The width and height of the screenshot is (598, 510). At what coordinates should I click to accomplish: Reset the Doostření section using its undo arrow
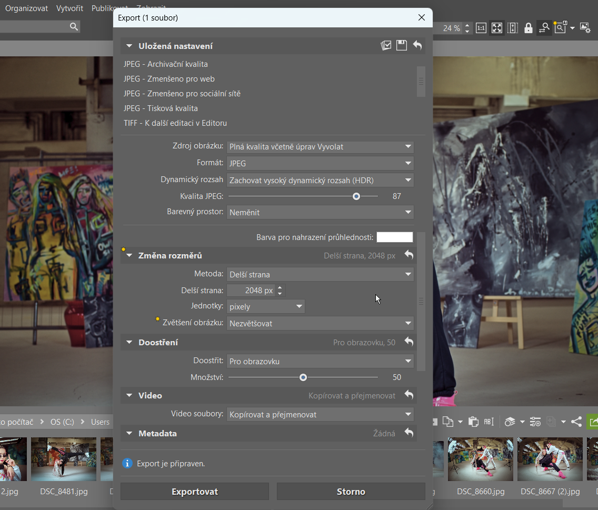coord(409,342)
